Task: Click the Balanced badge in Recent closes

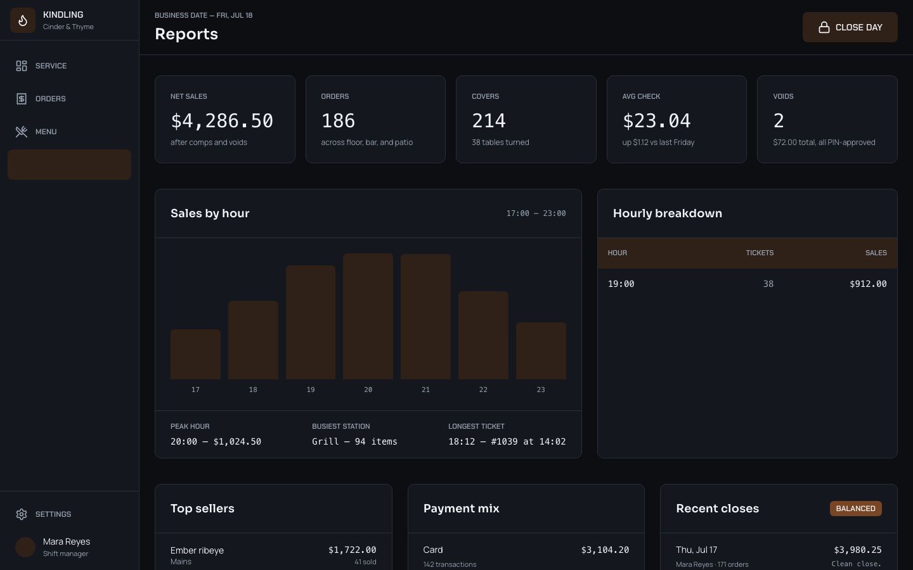Action: [x=855, y=509]
